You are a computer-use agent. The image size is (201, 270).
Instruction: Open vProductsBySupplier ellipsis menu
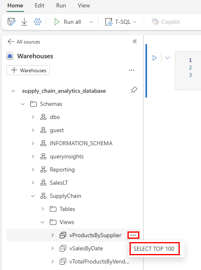pos(133,235)
